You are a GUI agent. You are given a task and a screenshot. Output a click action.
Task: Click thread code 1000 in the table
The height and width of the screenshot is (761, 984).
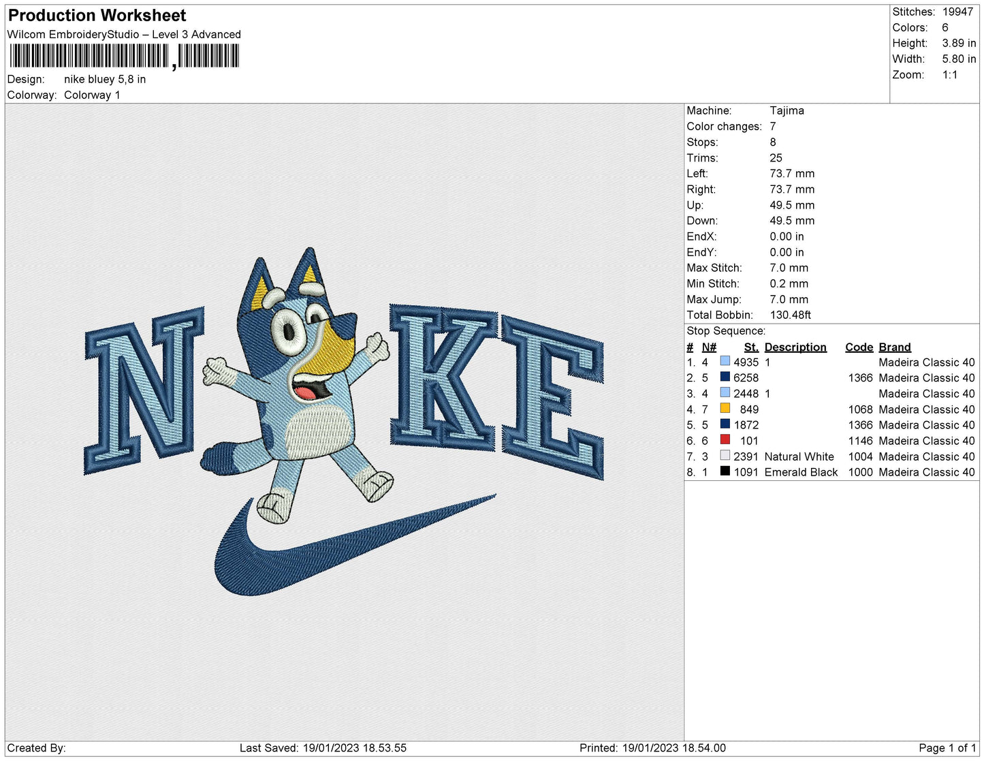click(860, 472)
